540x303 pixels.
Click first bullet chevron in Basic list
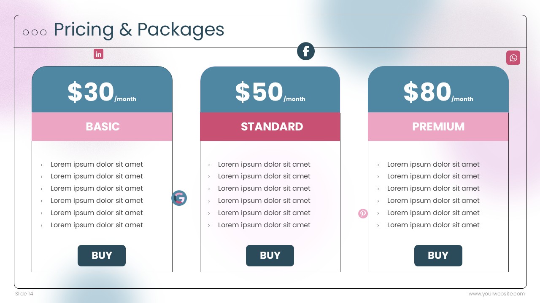pyautogui.click(x=41, y=165)
